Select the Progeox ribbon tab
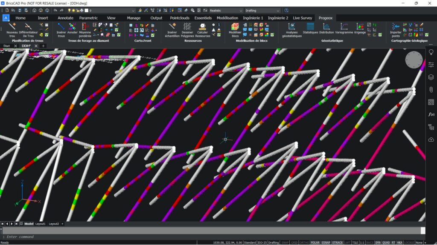The height and width of the screenshot is (245, 437). coord(326,18)
